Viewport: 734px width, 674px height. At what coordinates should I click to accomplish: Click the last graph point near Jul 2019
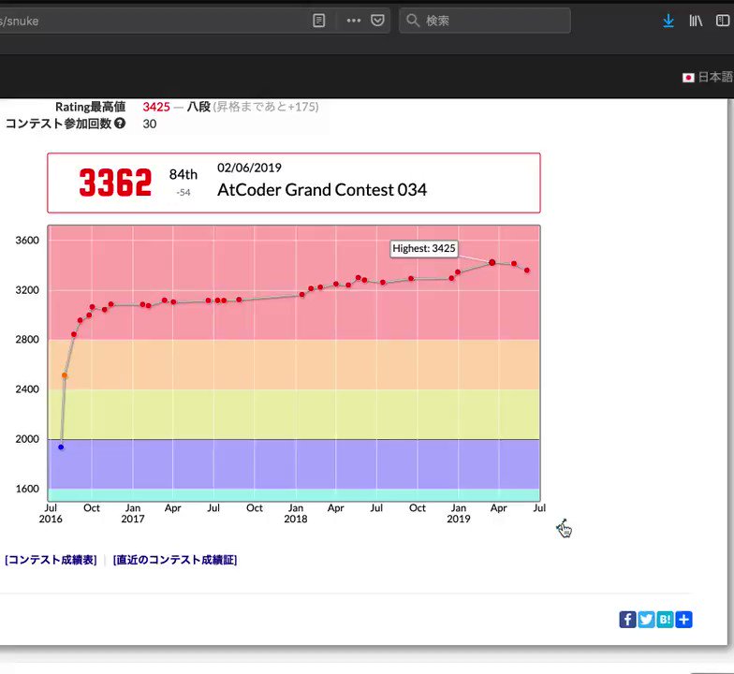[x=527, y=270]
